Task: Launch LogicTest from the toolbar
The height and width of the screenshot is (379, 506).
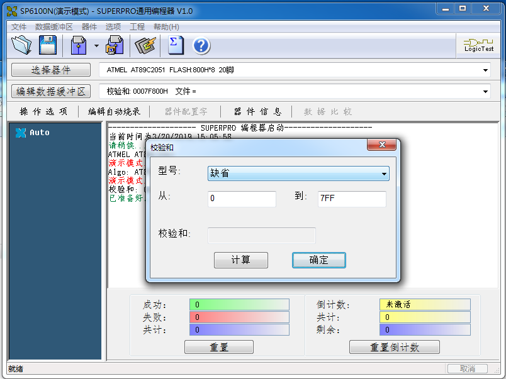Action: (x=478, y=45)
